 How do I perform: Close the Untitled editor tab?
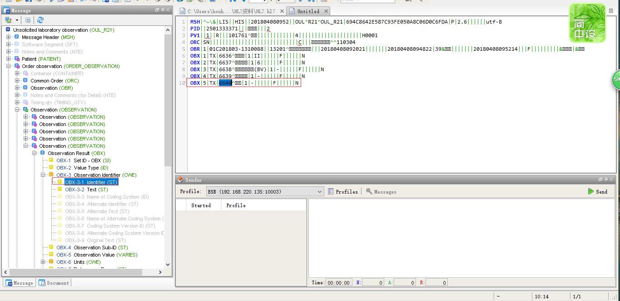(x=326, y=11)
